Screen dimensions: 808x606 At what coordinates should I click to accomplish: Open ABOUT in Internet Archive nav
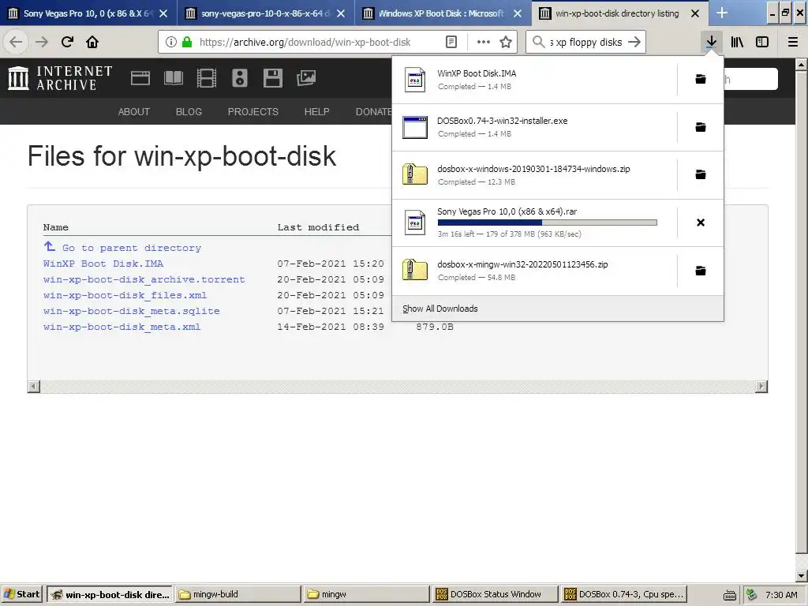point(134,112)
